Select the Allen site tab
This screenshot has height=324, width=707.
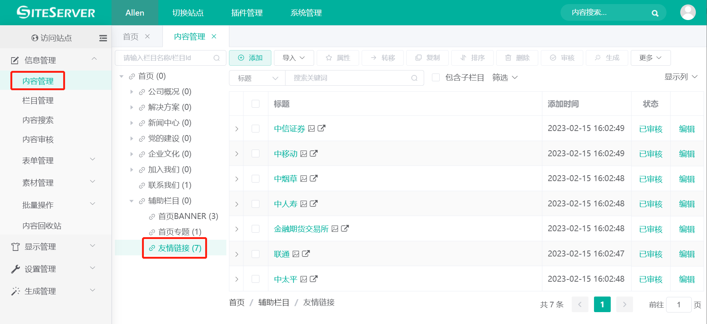pyautogui.click(x=135, y=13)
